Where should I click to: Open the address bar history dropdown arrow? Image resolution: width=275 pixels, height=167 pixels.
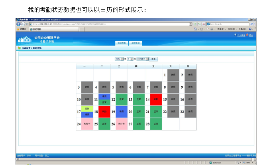(191, 24)
